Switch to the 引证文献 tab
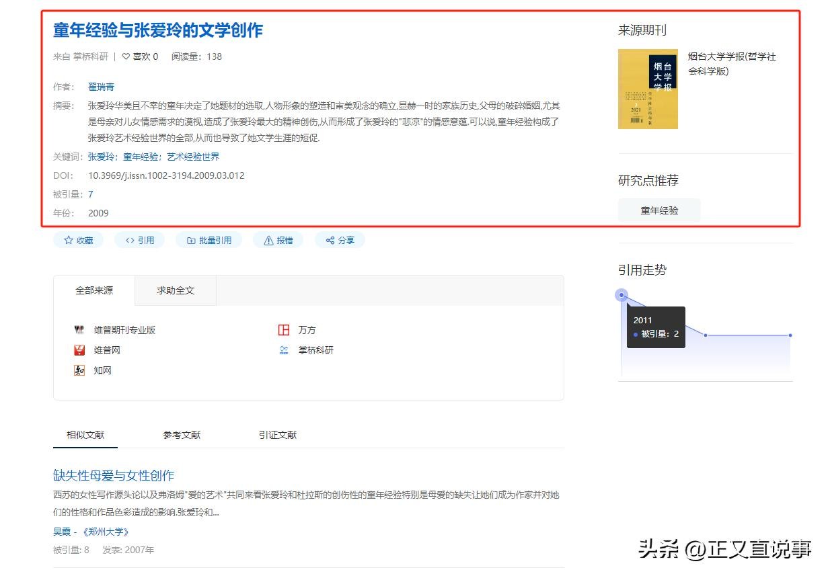This screenshot has height=576, width=828. 277,435
